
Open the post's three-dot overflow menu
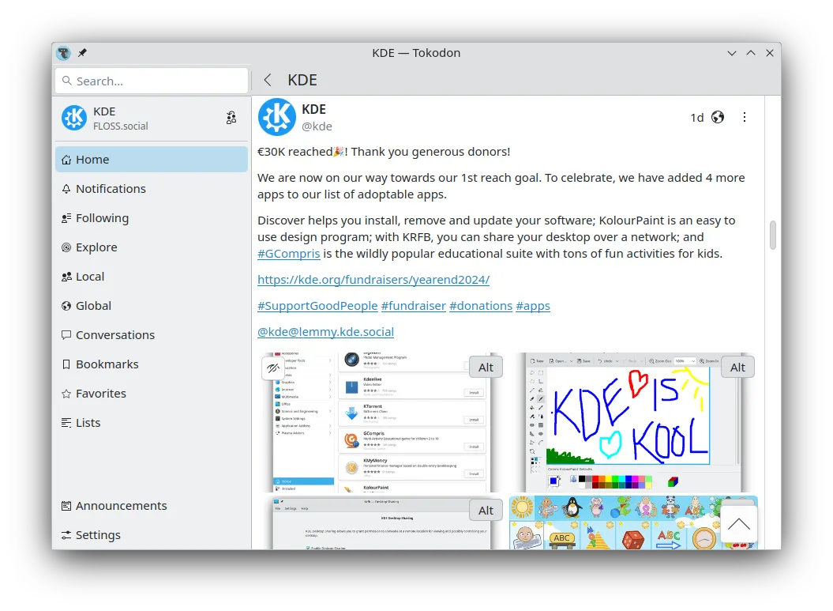[x=744, y=117]
